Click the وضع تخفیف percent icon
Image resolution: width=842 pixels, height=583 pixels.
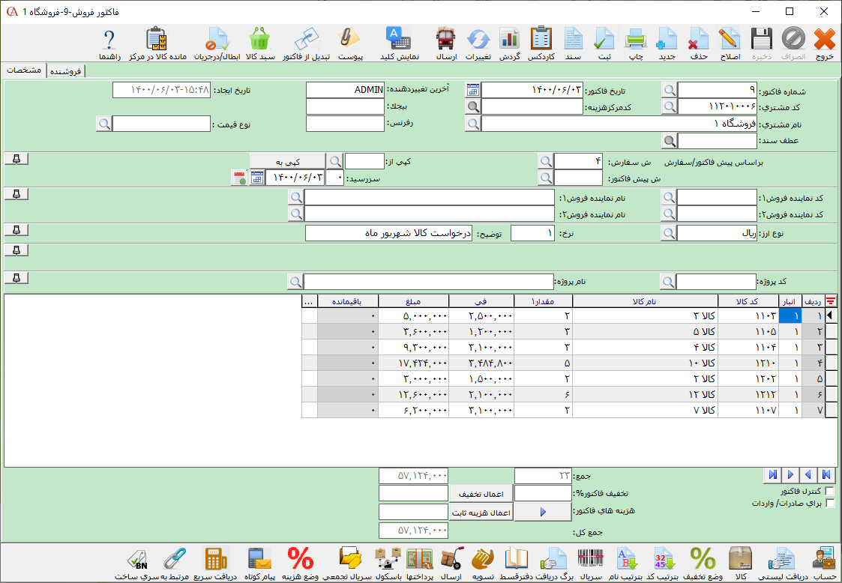pyautogui.click(x=703, y=559)
